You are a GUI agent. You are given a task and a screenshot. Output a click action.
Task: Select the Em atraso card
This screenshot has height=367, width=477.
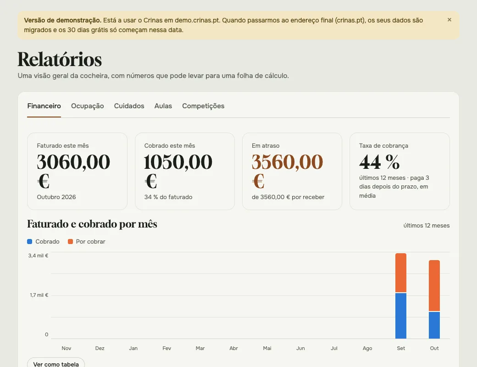click(292, 171)
